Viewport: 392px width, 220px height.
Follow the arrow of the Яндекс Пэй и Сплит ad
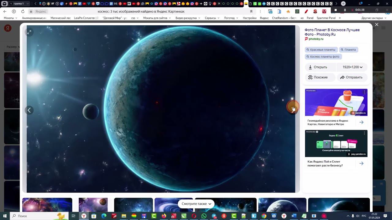coord(361,163)
